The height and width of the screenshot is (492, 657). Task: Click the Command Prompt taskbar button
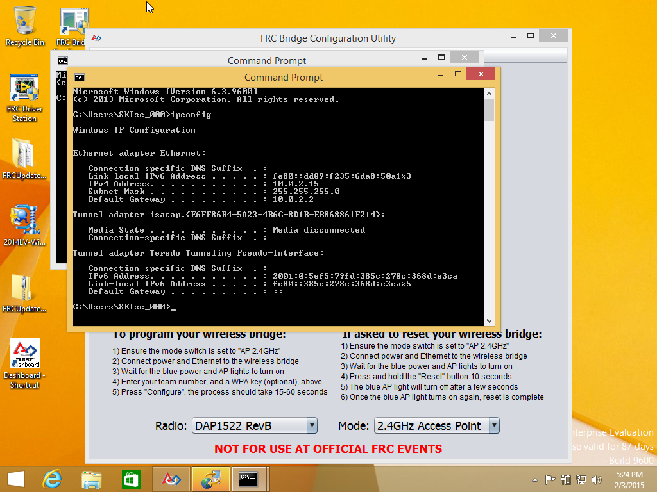pyautogui.click(x=249, y=479)
